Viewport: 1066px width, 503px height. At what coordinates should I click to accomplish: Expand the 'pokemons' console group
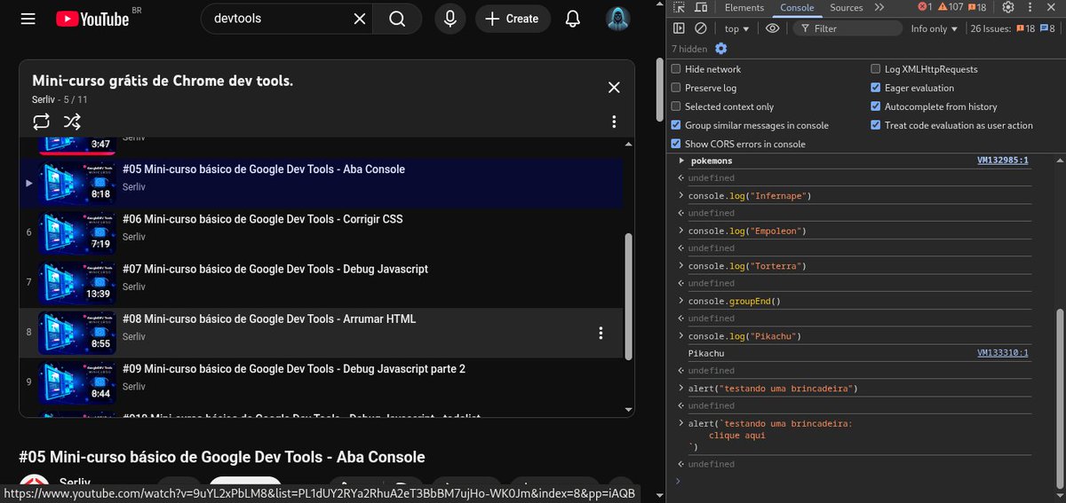click(681, 161)
